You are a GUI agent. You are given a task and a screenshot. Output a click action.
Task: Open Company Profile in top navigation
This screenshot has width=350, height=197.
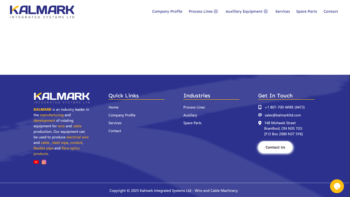point(167,12)
